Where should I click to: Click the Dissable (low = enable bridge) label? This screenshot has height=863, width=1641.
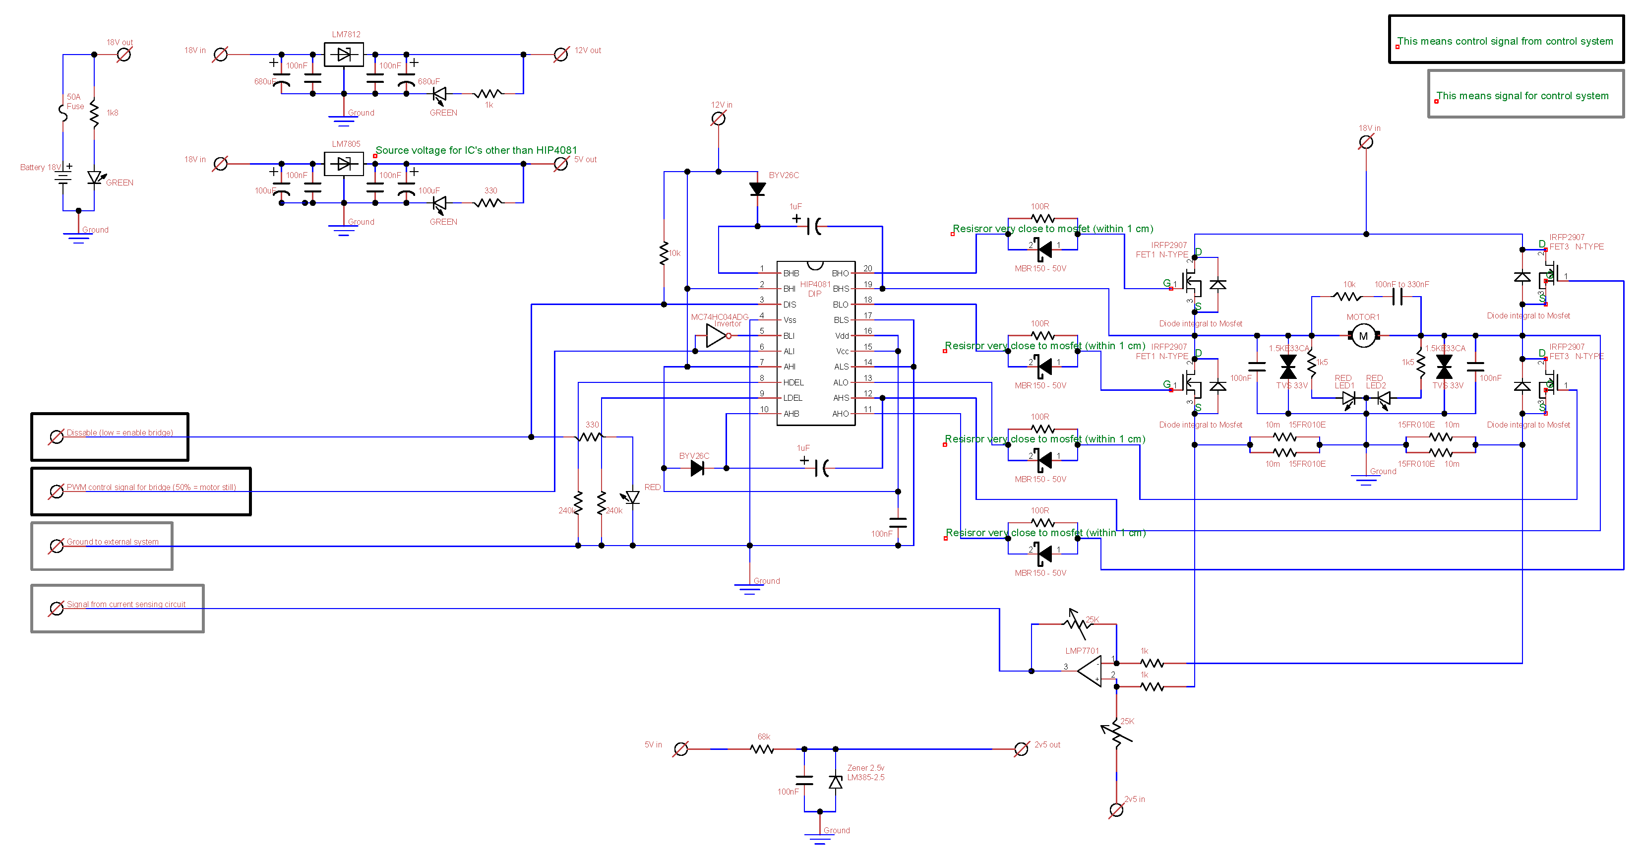tap(120, 433)
